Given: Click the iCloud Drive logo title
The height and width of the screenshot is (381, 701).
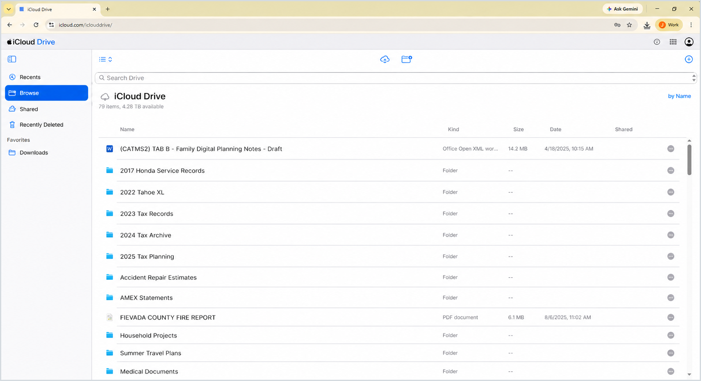Looking at the screenshot, I should click(31, 42).
